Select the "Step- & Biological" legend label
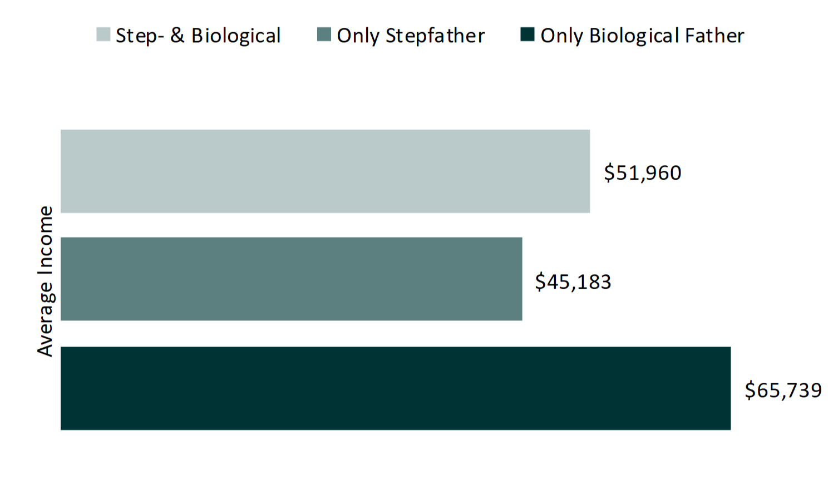Screen dimensions: 833x499 pos(198,36)
